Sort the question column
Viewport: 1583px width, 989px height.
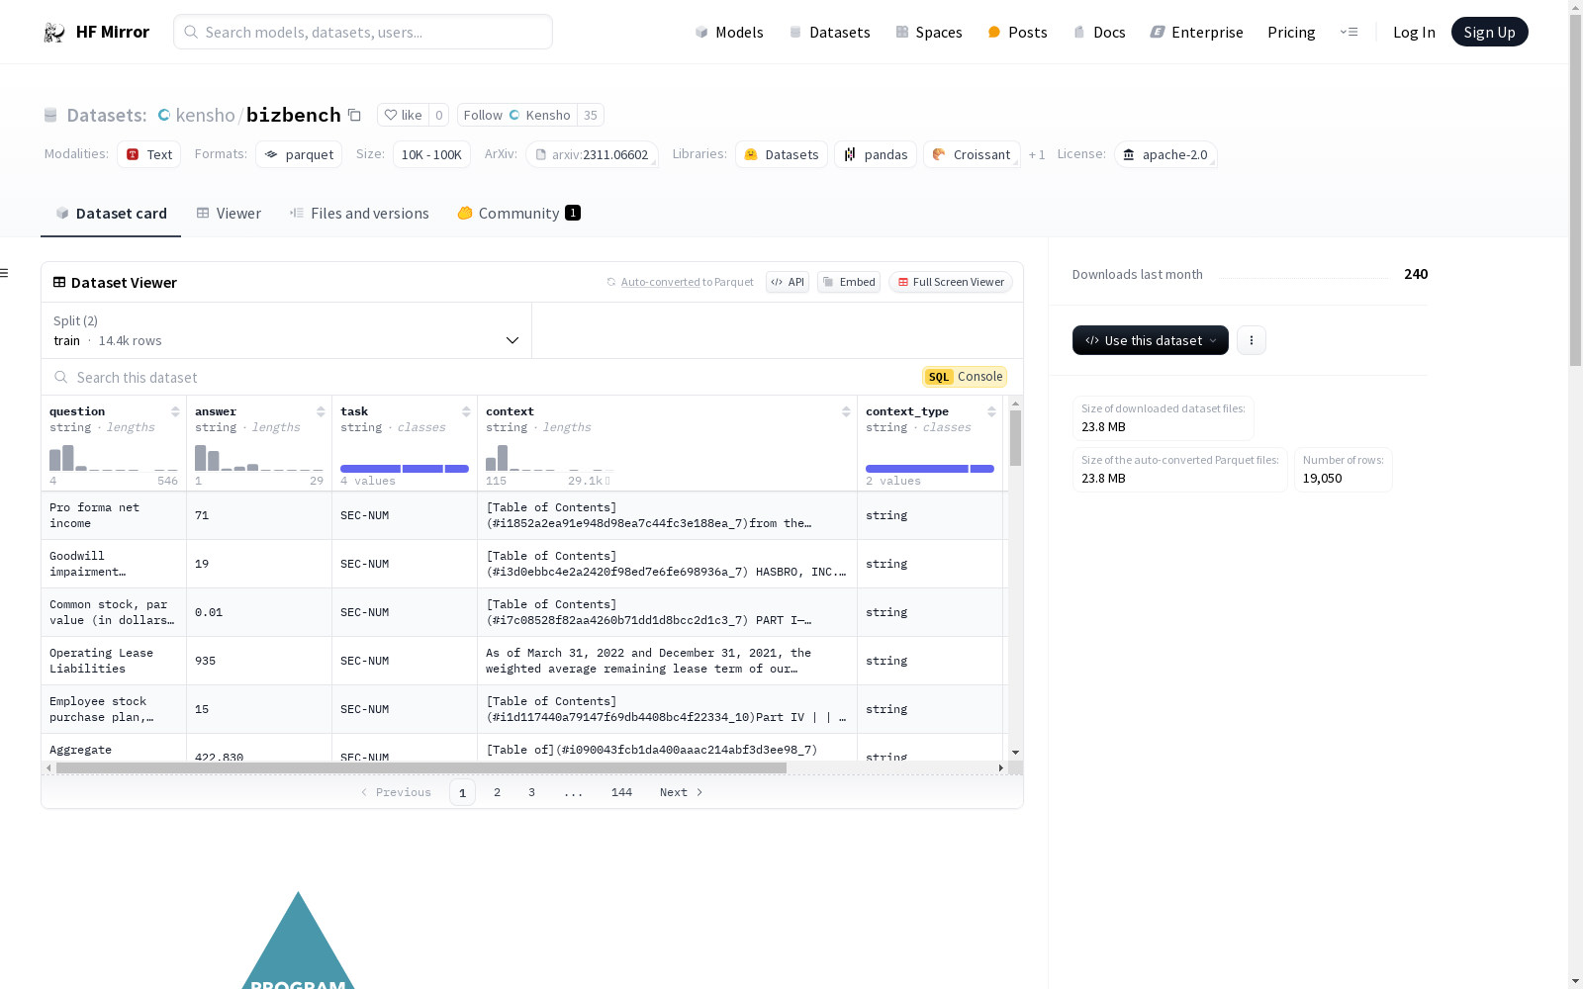[175, 411]
